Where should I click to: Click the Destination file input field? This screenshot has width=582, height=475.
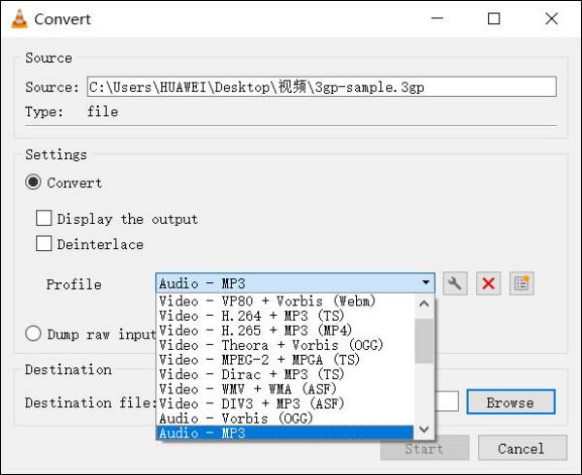[447, 401]
